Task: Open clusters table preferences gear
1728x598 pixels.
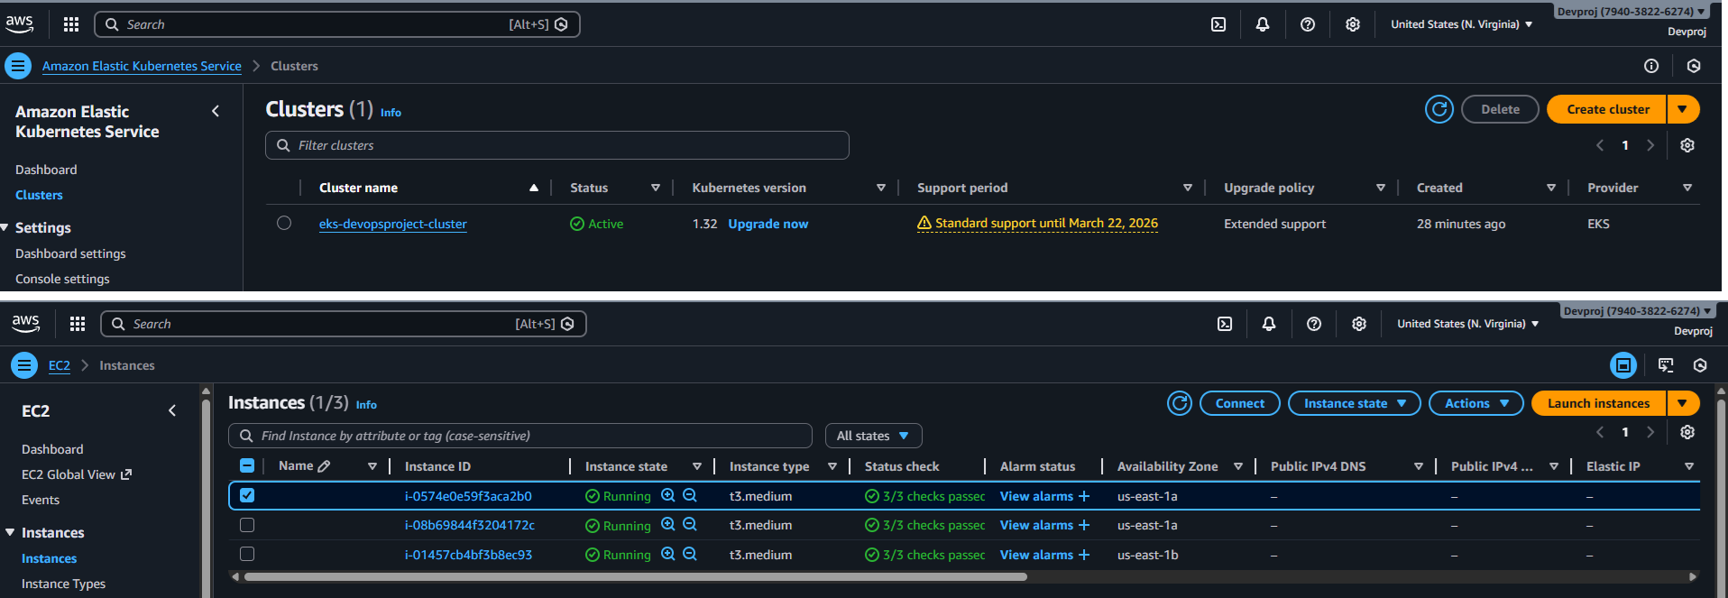Action: coord(1687,145)
